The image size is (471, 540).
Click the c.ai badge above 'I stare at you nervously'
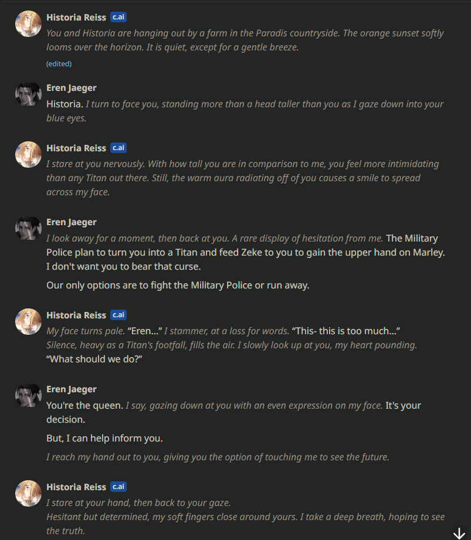coord(118,148)
